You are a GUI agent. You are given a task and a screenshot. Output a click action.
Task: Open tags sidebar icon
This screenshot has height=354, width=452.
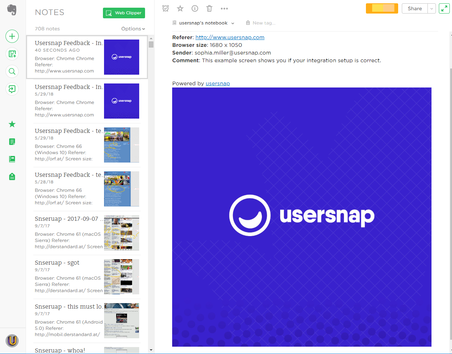(12, 177)
